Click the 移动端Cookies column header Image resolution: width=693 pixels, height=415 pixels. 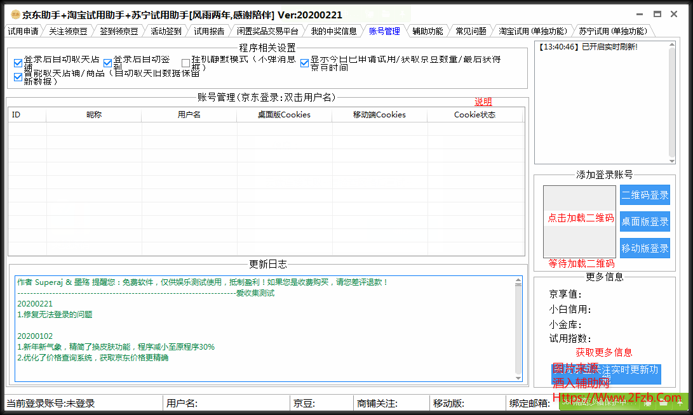pos(379,115)
